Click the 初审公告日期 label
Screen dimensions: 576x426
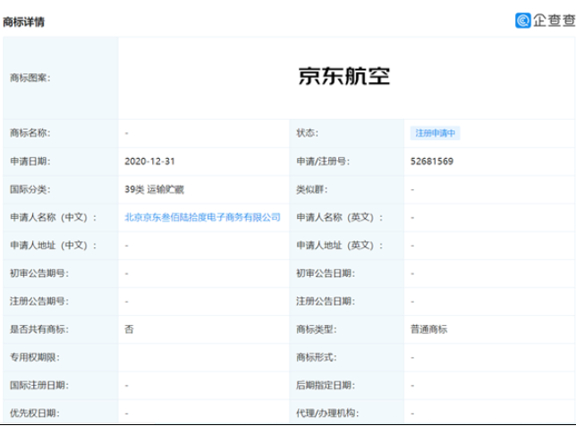point(326,273)
